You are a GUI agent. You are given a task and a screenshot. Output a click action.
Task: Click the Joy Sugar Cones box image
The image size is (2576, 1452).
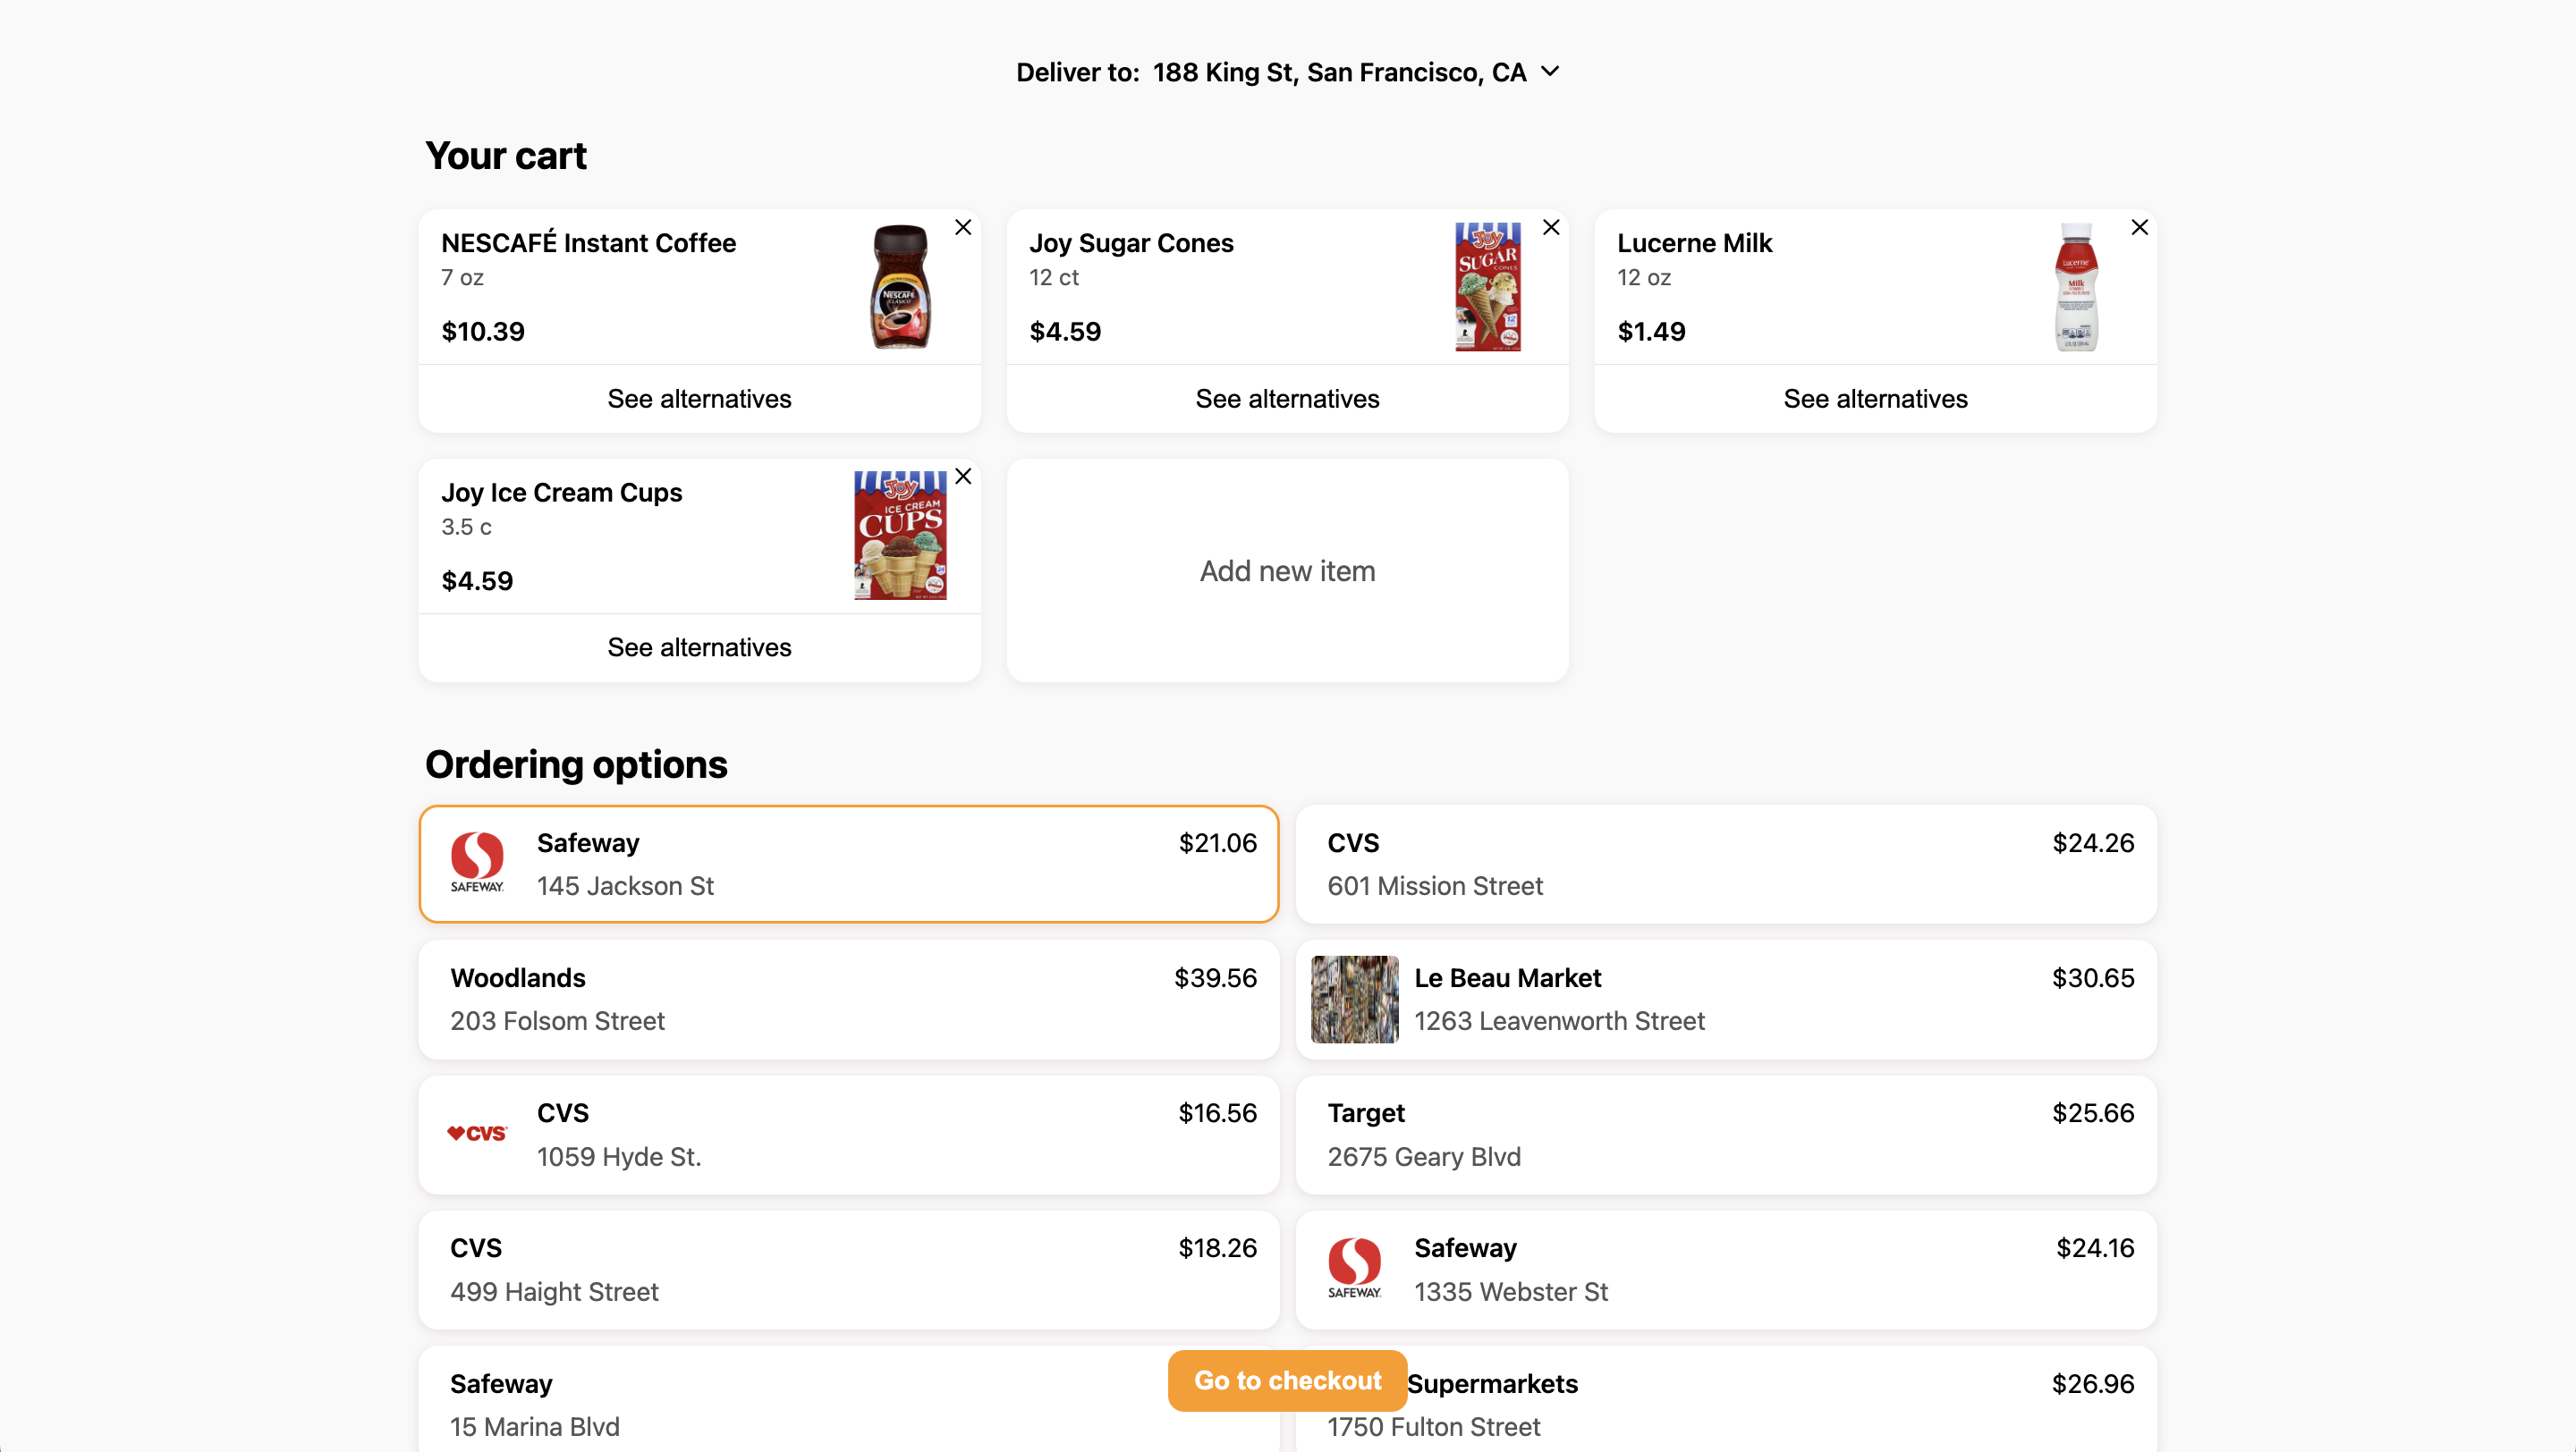[1488, 287]
